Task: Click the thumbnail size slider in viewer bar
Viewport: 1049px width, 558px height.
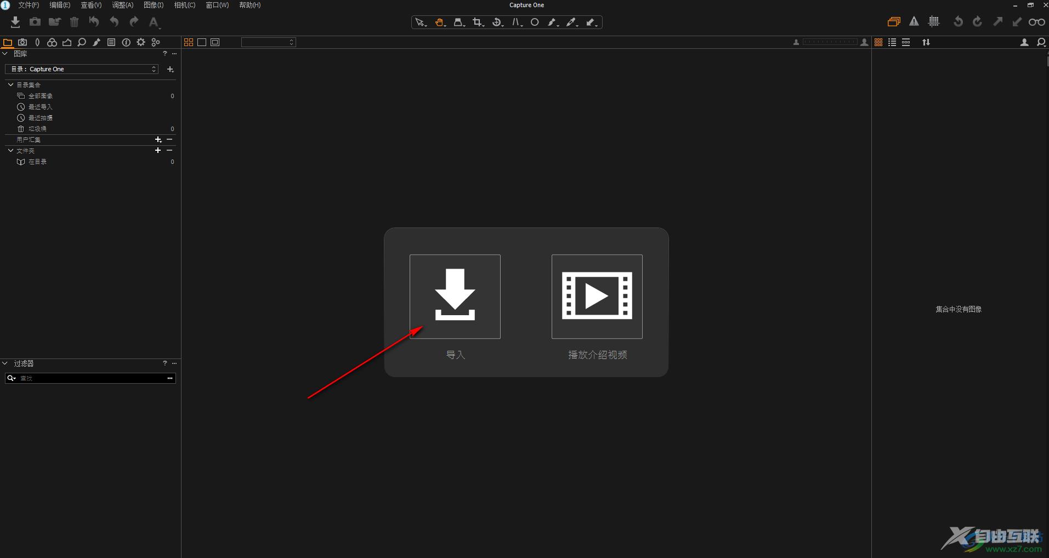Action: point(830,42)
